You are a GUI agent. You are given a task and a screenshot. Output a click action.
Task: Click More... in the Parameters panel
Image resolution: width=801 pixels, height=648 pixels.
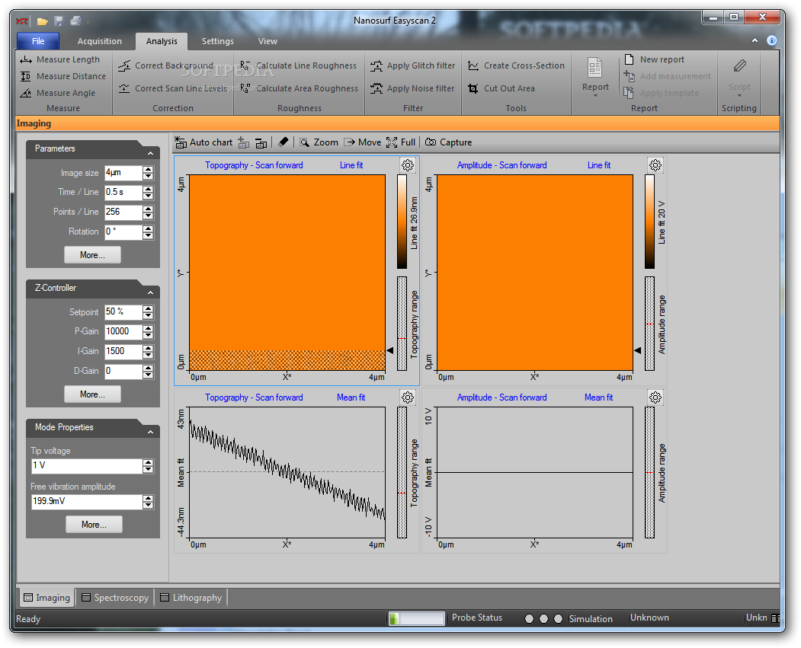(92, 255)
